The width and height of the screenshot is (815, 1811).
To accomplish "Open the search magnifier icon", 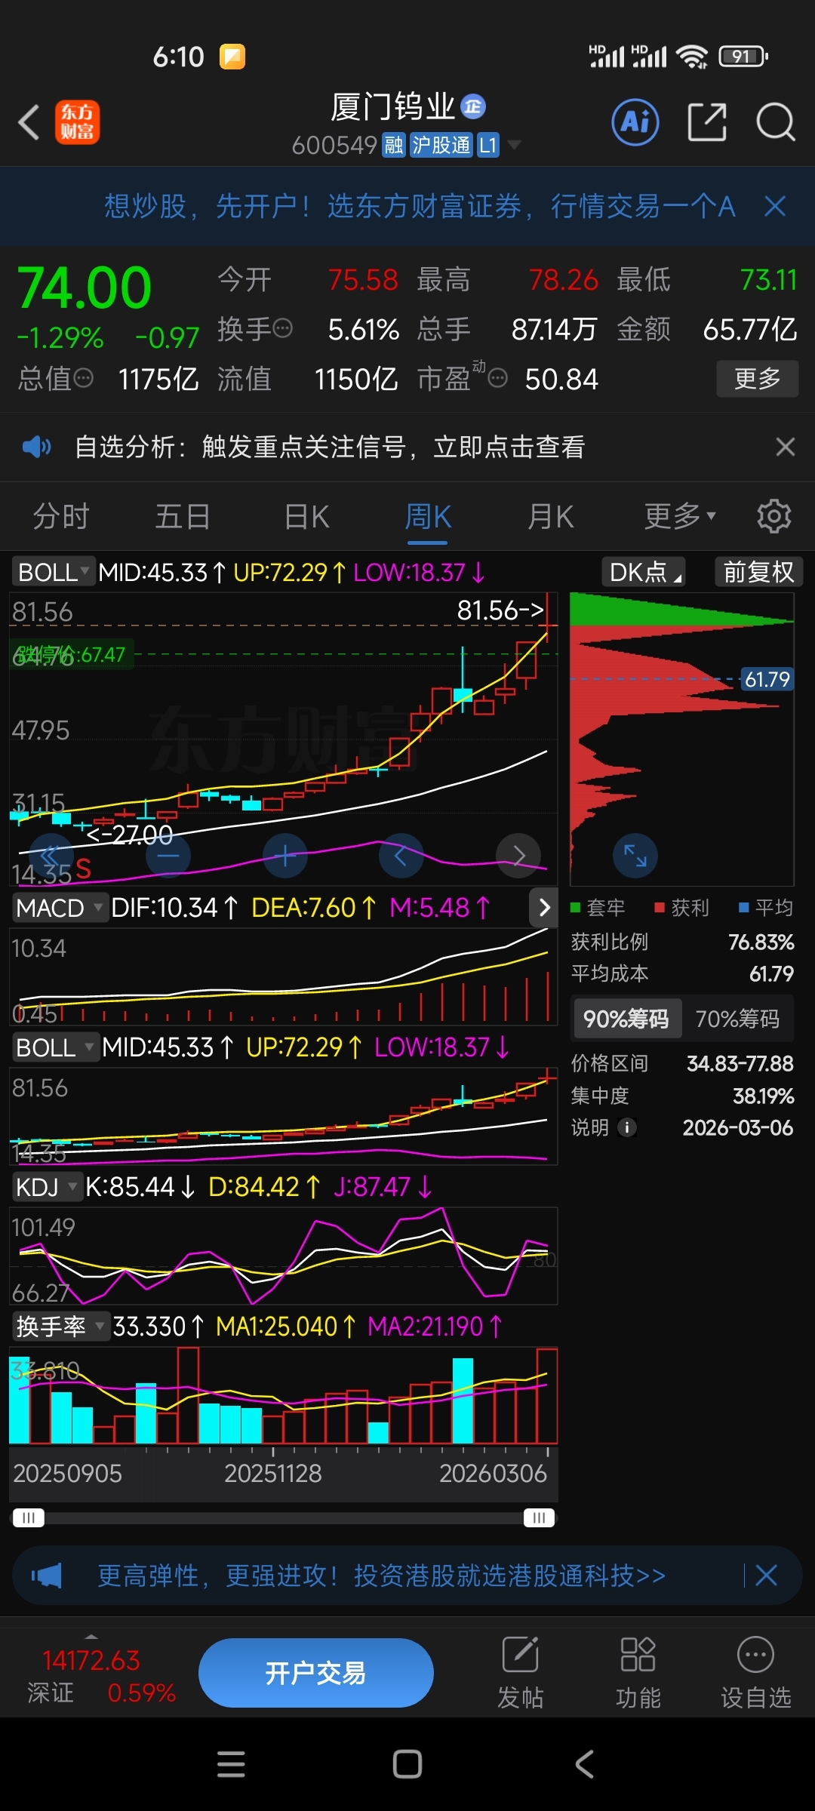I will click(x=776, y=121).
